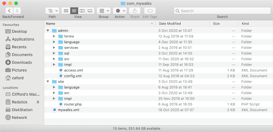
Task: Expand the services folder
Action: click(x=54, y=48)
